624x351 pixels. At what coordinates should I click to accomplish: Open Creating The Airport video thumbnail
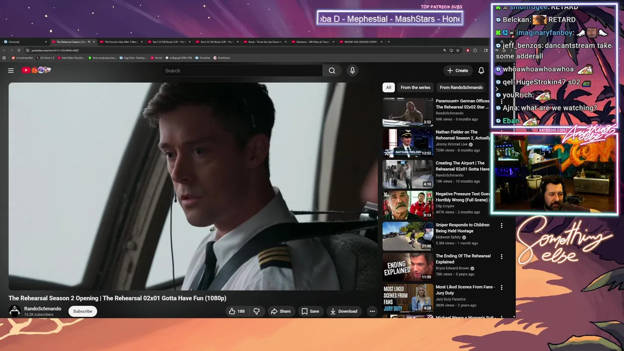(x=408, y=174)
